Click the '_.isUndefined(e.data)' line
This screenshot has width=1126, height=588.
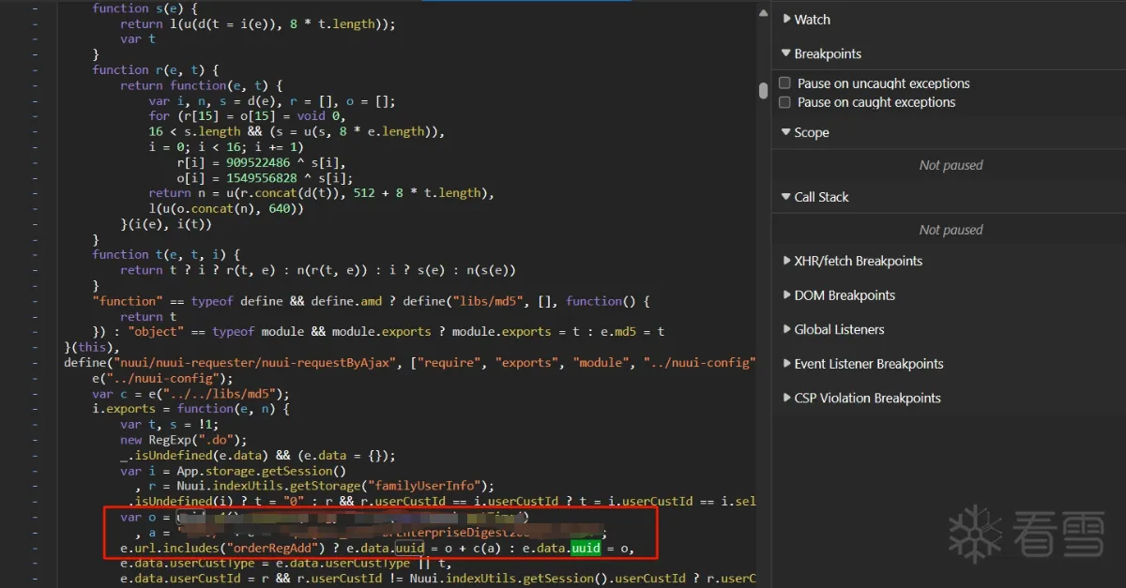point(257,456)
